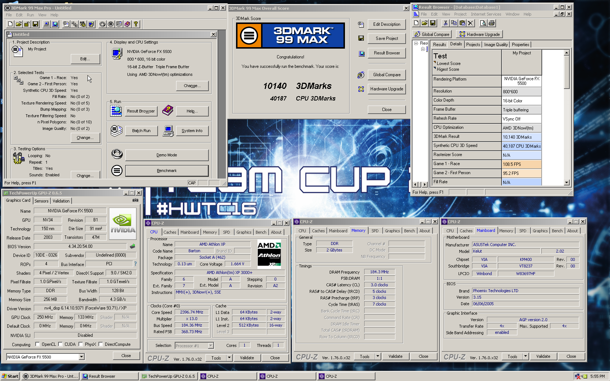The height and width of the screenshot is (381, 610).
Task: Open Tools dropdown arrow in Memory tab CPU-Z
Action: tap(378, 356)
